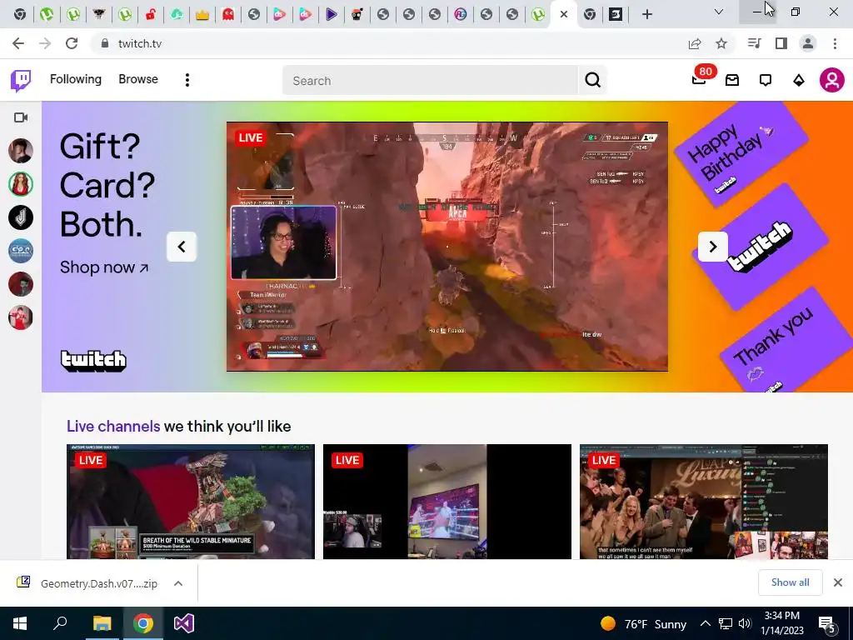Switch to the red ghost icon tab
Viewport: 853px width, 640px height.
[228, 14]
